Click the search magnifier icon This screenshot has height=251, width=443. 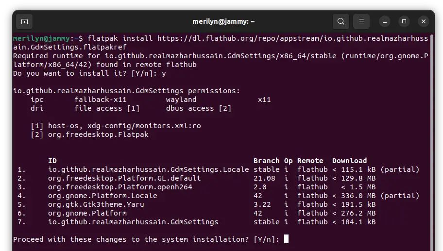click(341, 21)
